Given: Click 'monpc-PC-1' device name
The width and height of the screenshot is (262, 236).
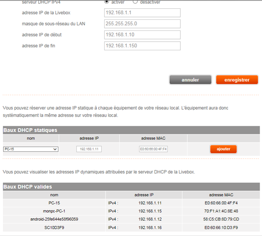Looking at the screenshot, I should [x=54, y=211].
